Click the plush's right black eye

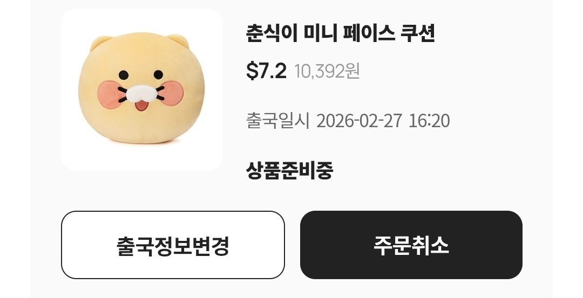tap(158, 74)
